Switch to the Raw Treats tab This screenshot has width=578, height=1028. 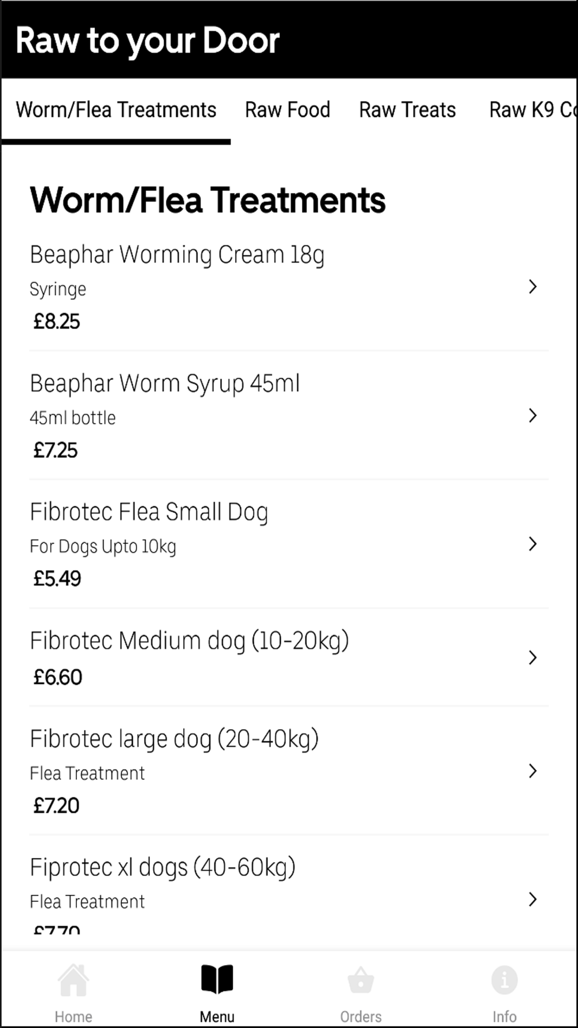[407, 110]
